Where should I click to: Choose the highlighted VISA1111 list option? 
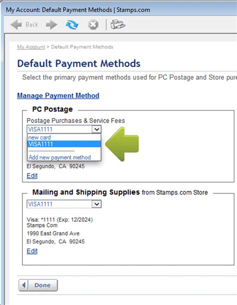click(x=64, y=144)
